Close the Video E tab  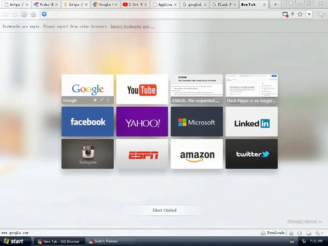coord(56,4)
